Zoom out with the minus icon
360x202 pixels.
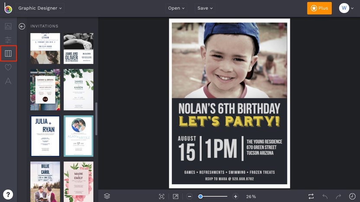click(190, 196)
